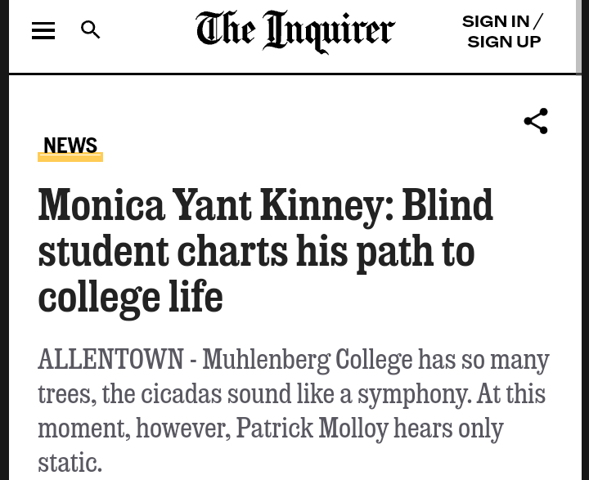The image size is (589, 480).
Task: Open the NEWS section label
Action: point(70,146)
